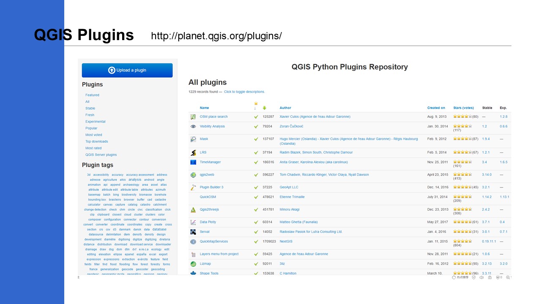Open Most voted plugins list

click(93, 135)
